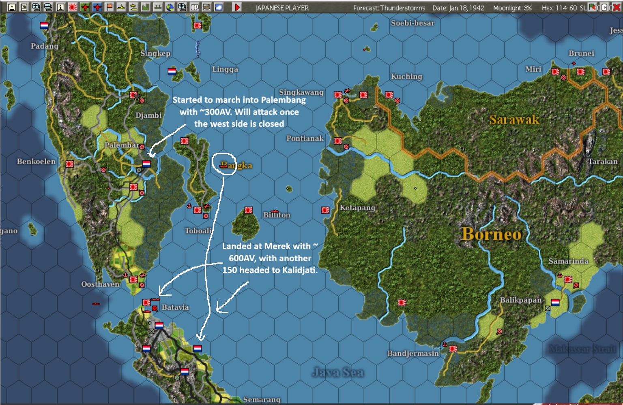
Task: Select the Japanese flag marker at Bandjermasin
Action: (x=453, y=349)
